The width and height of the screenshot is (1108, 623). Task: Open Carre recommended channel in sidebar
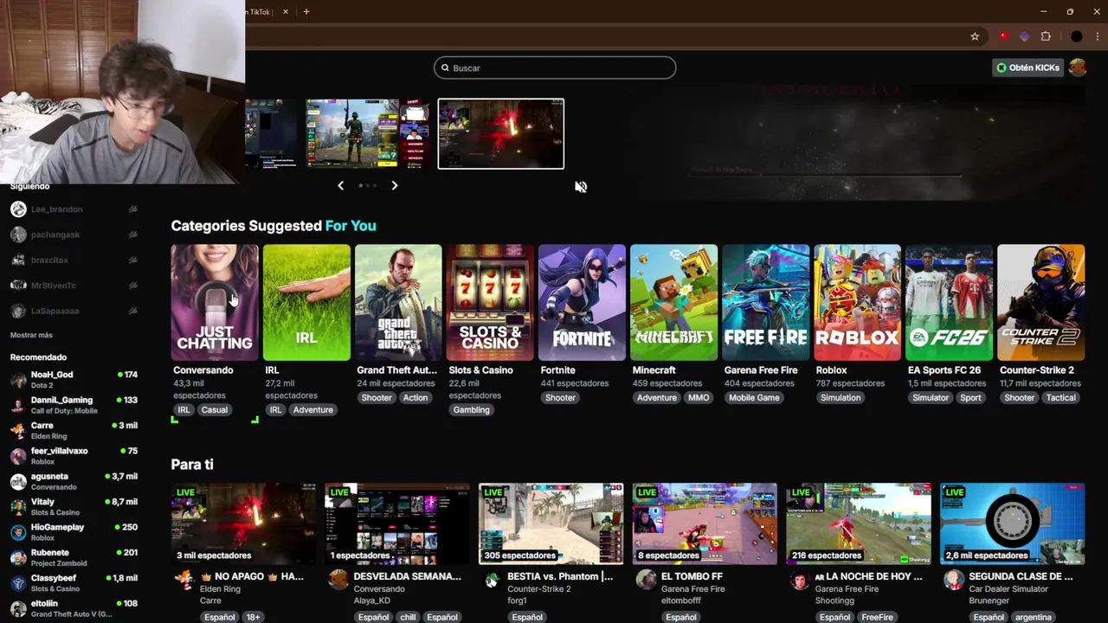coord(74,430)
